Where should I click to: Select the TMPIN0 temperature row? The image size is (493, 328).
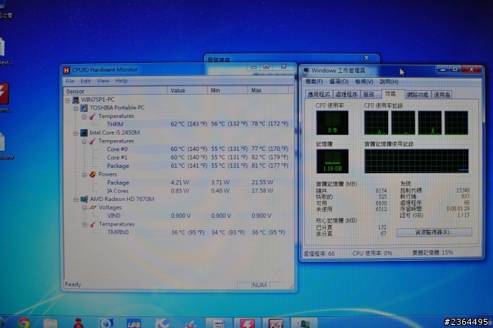point(176,233)
